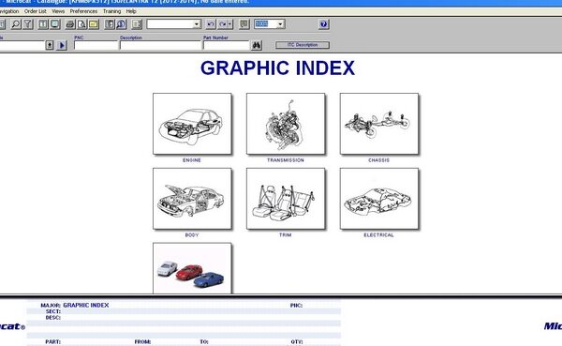The image size is (562, 346).
Task: Click the PNC input field
Action: pos(96,45)
